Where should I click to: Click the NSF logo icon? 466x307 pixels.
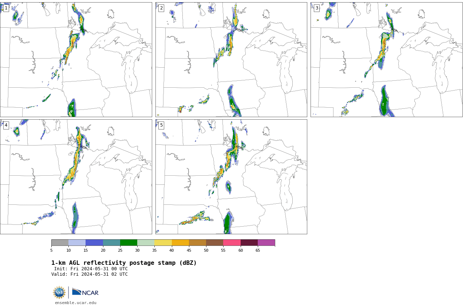pyautogui.click(x=59, y=292)
